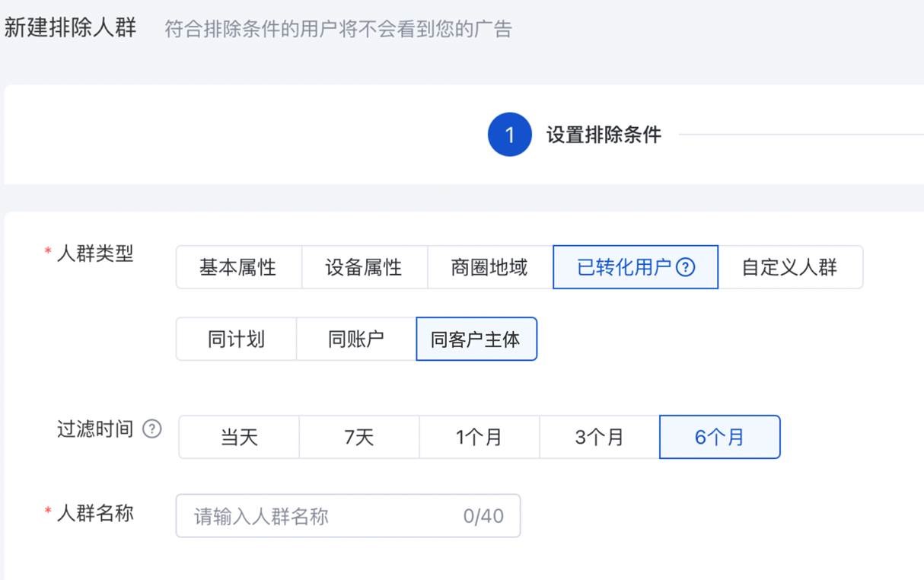This screenshot has height=580, width=924.
Task: Click the help icon beside 过滤时间
Action: (x=152, y=429)
